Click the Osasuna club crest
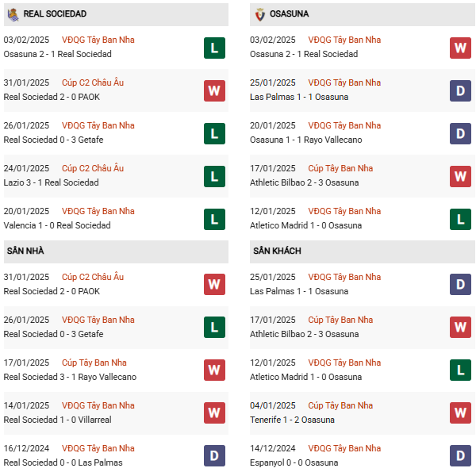 (x=259, y=13)
